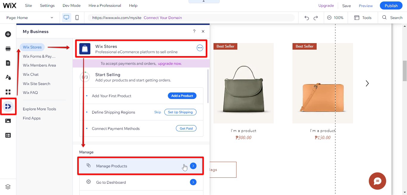Open the Add Elements panel
The height and width of the screenshot is (195, 407).
tap(8, 34)
